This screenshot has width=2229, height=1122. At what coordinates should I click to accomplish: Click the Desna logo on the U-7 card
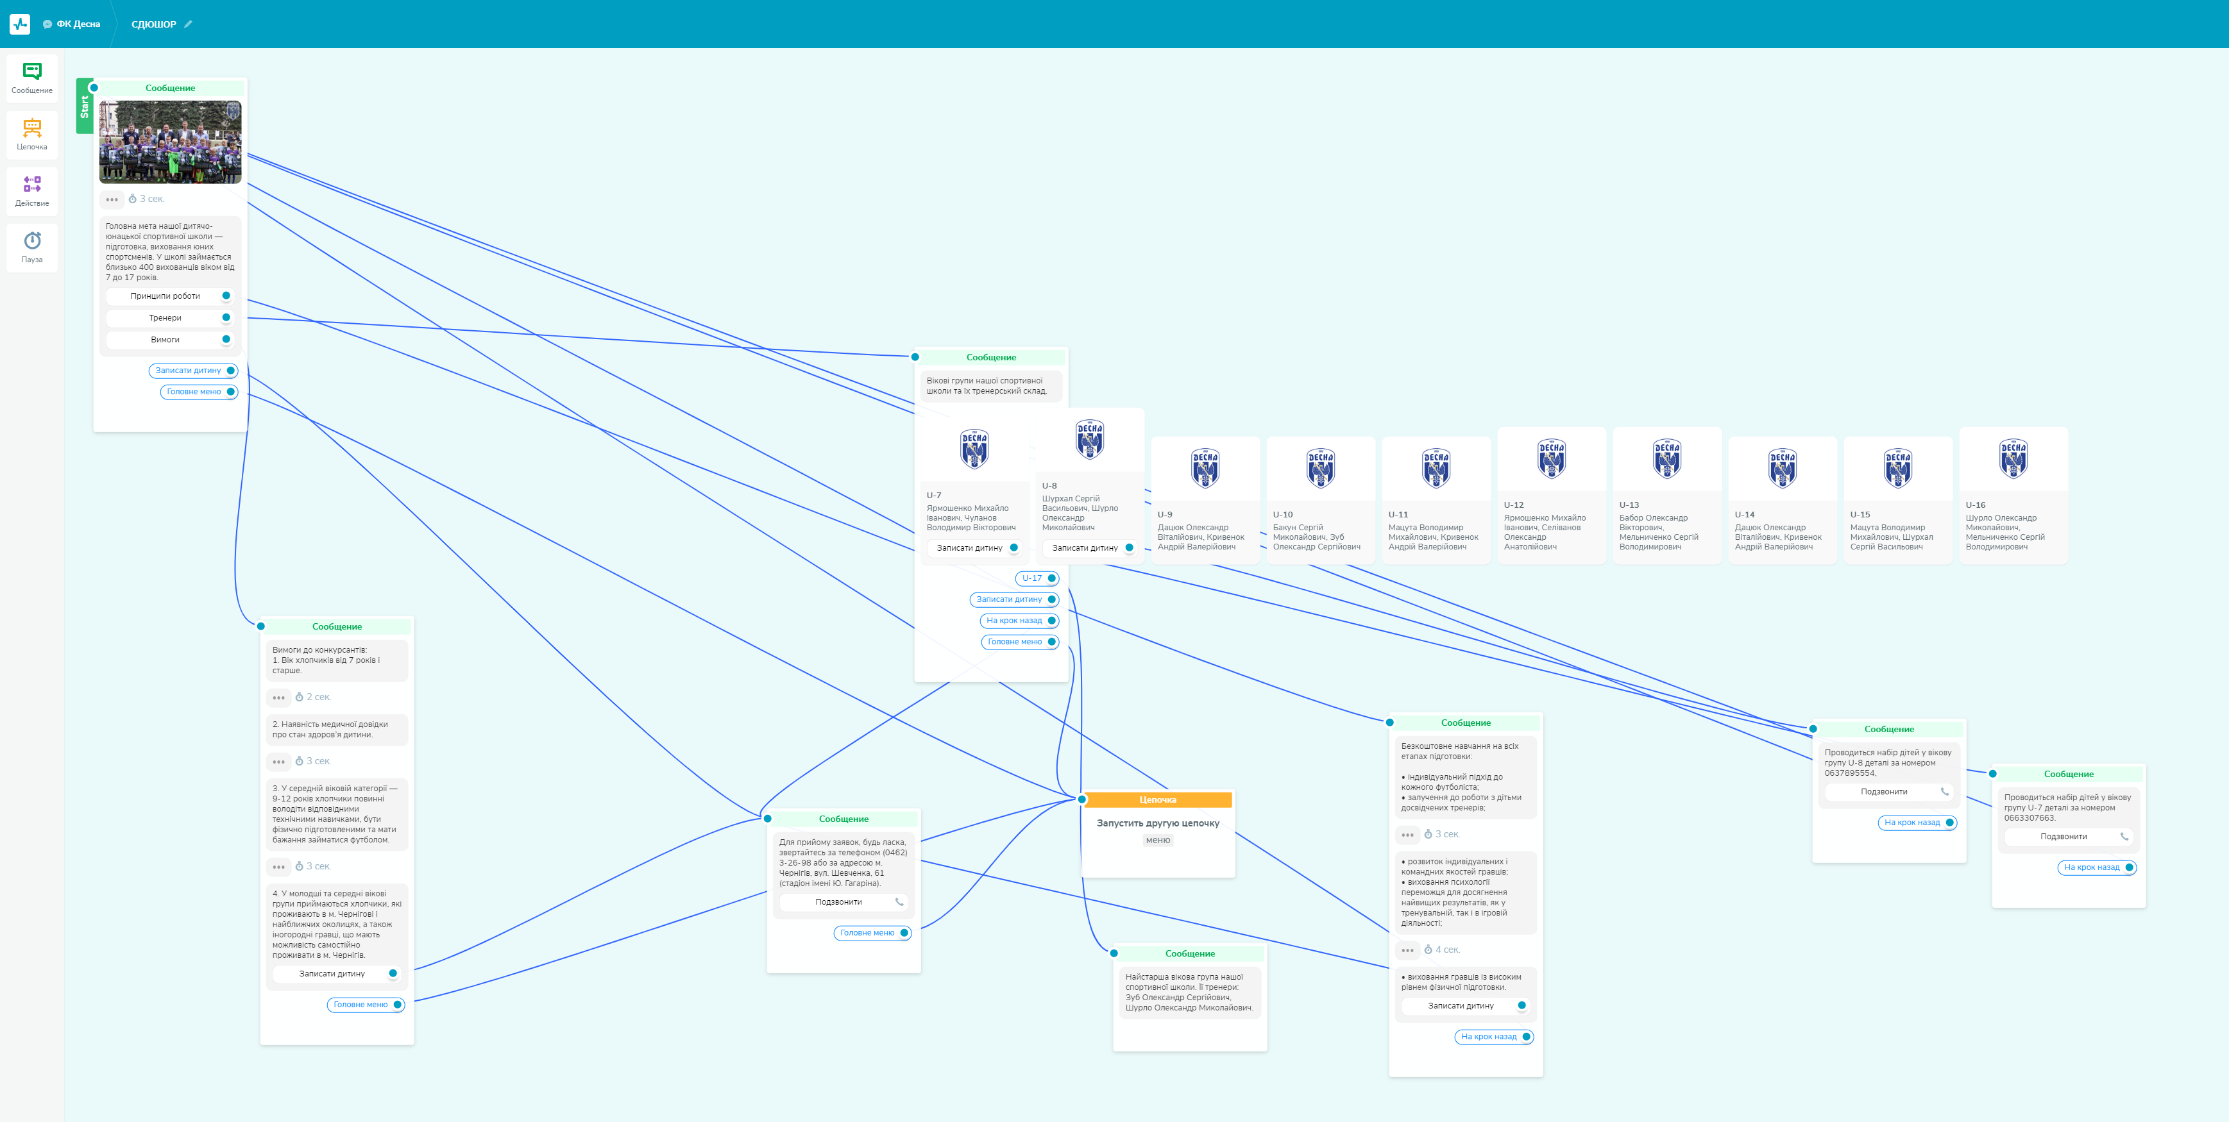[x=974, y=449]
